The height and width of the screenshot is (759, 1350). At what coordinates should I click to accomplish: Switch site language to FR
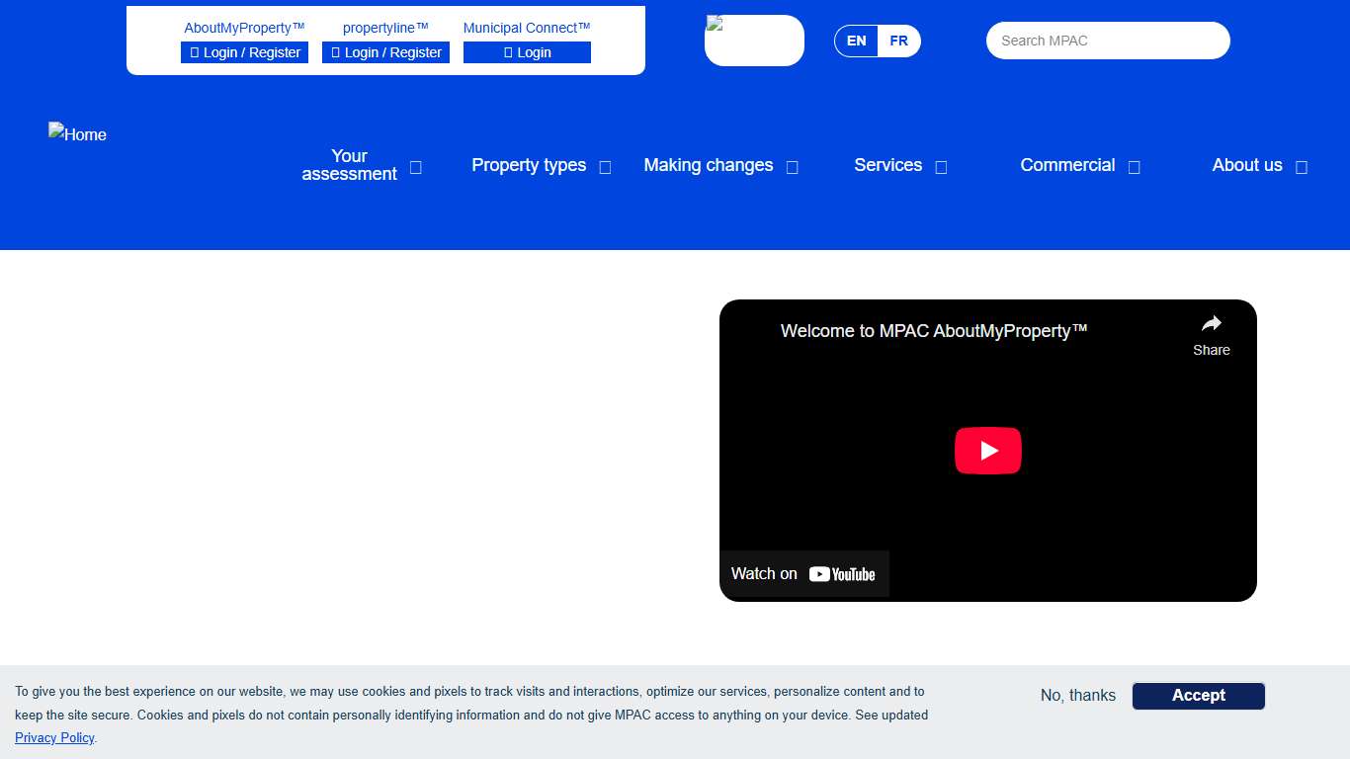(x=898, y=42)
